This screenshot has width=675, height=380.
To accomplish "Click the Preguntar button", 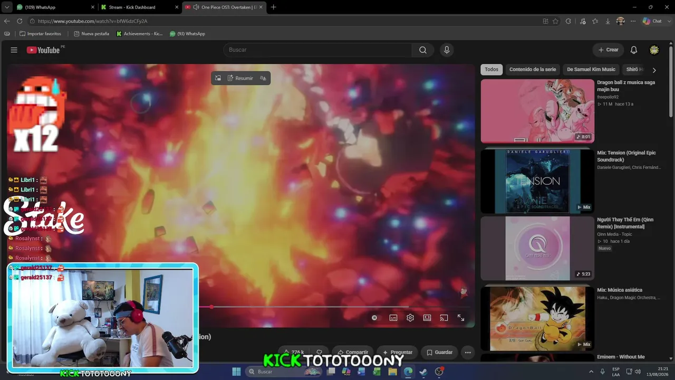I will point(398,352).
